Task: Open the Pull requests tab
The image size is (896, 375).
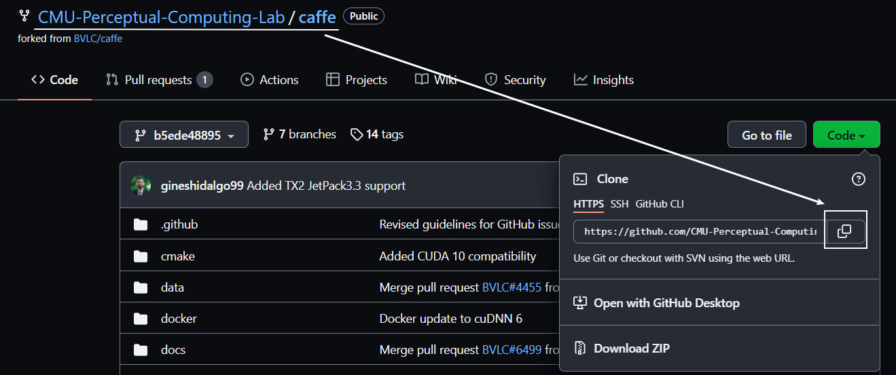Action: click(x=159, y=80)
